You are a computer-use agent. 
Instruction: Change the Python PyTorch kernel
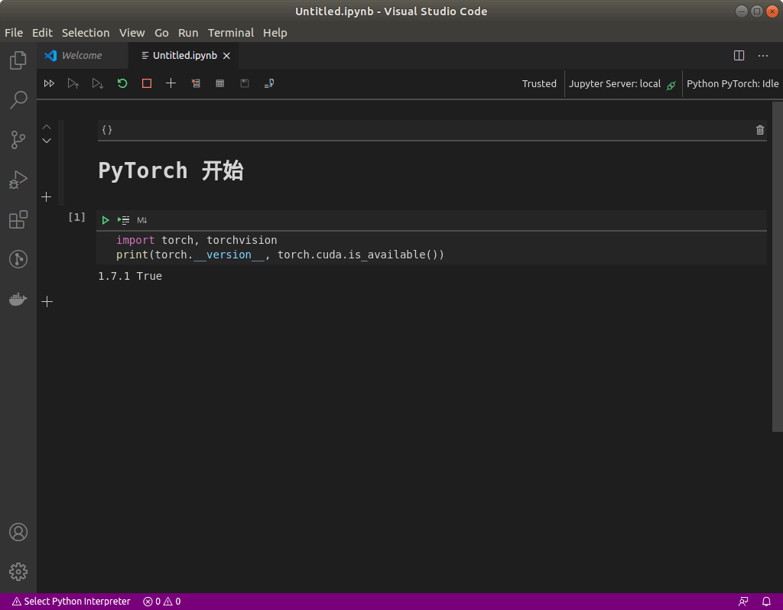point(733,84)
